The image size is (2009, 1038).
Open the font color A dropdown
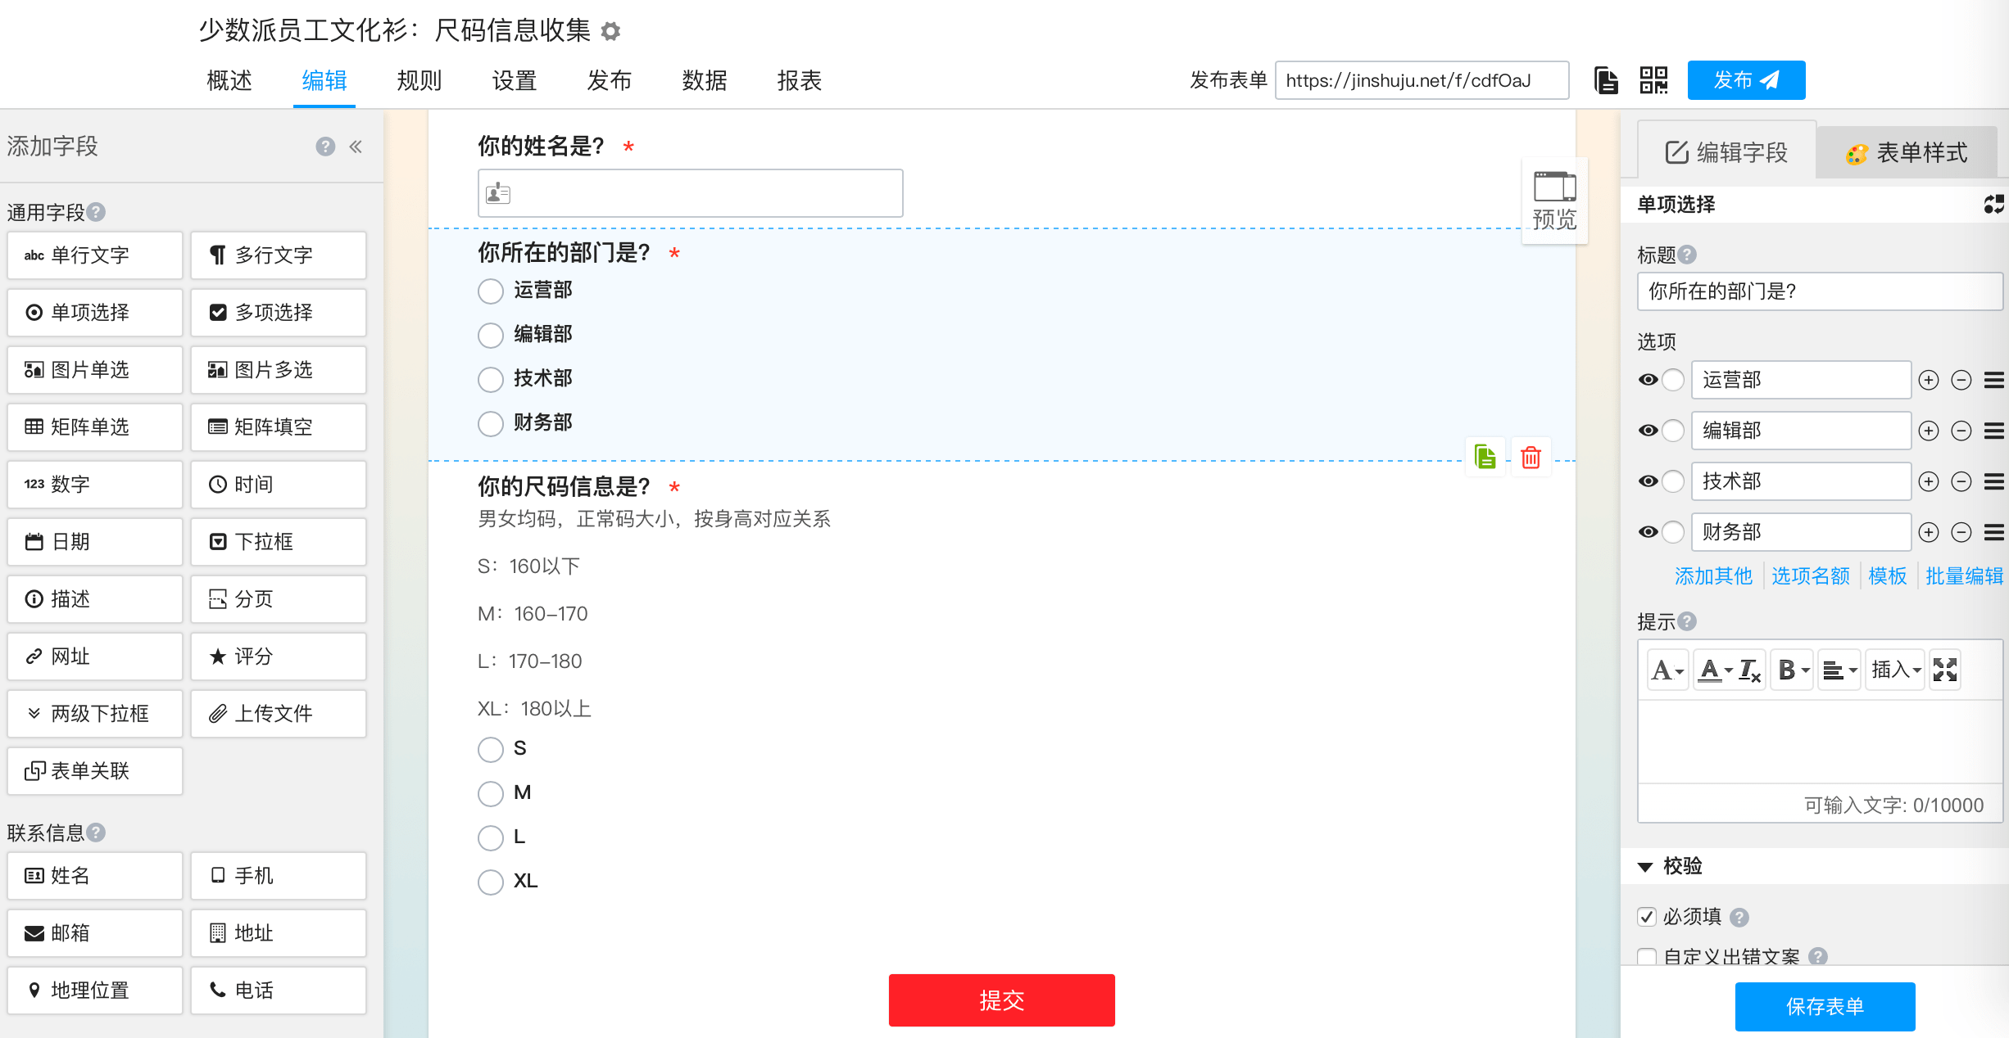pyautogui.click(x=1716, y=670)
